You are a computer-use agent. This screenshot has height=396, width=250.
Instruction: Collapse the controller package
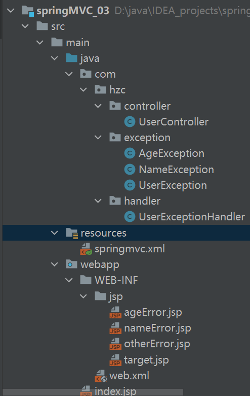pyautogui.click(x=98, y=106)
